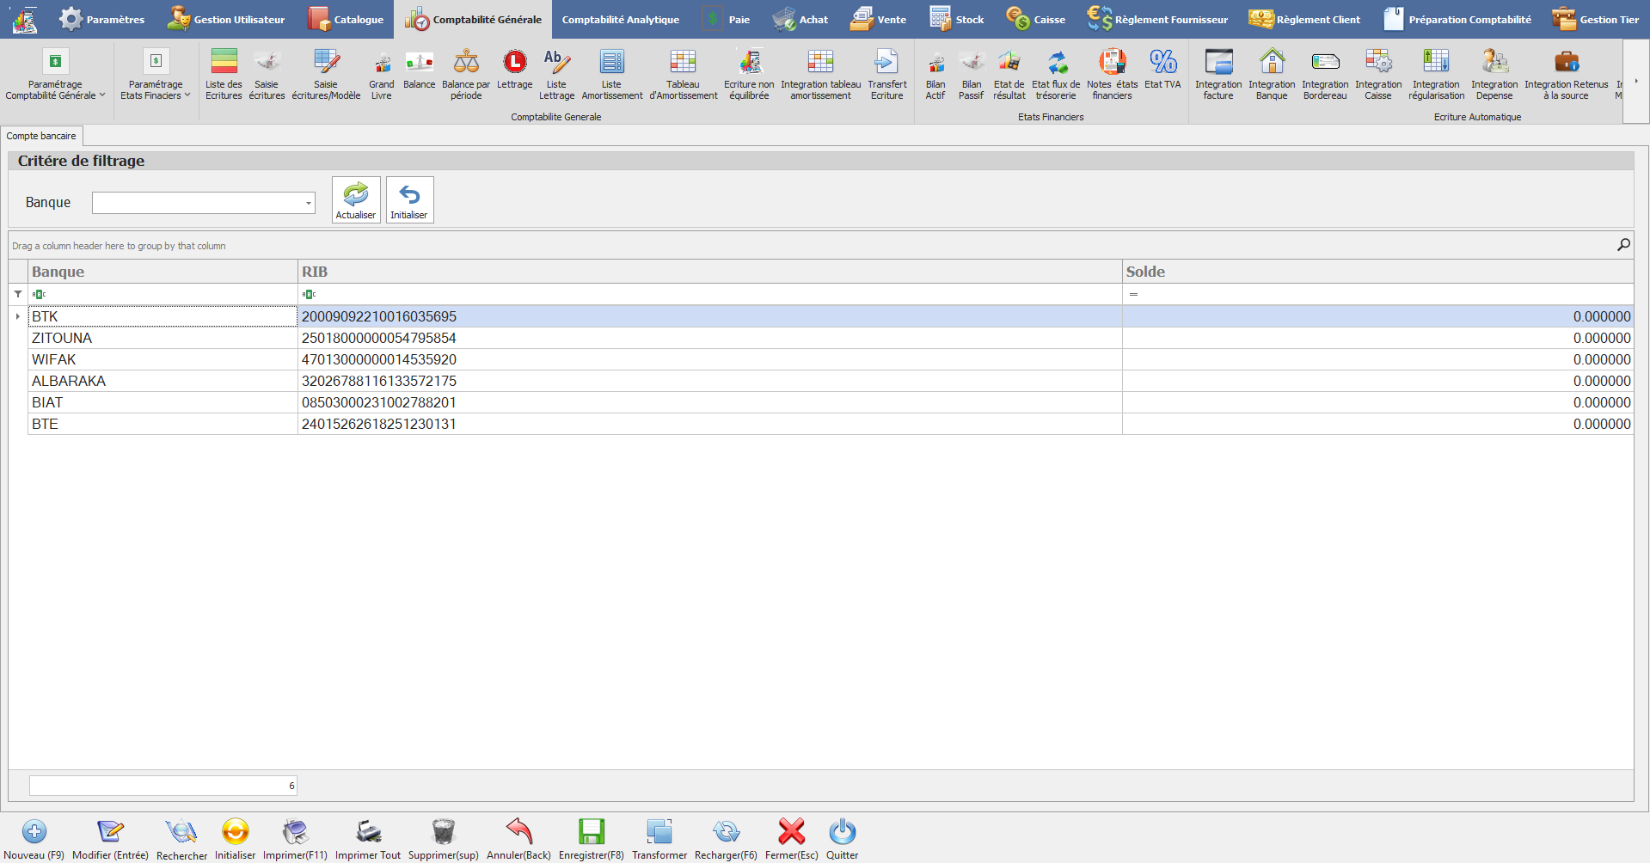
Task: Open Integration Retenus à la source
Action: pyautogui.click(x=1566, y=74)
